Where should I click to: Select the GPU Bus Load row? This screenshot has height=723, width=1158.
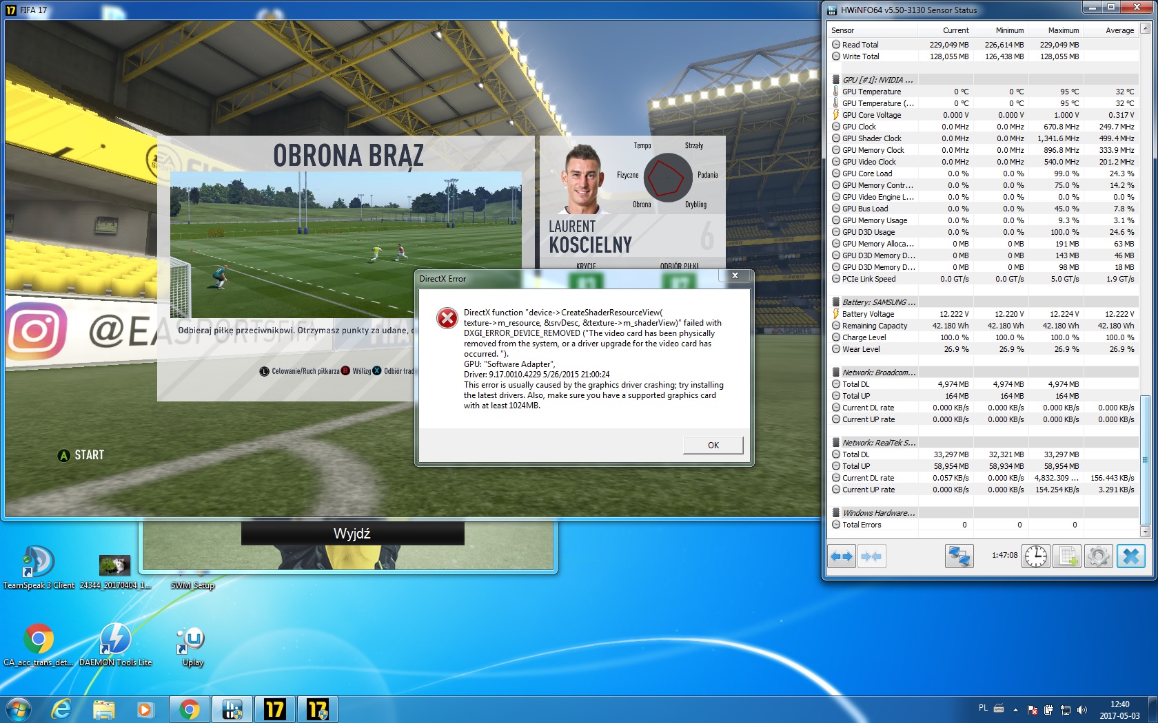point(984,209)
